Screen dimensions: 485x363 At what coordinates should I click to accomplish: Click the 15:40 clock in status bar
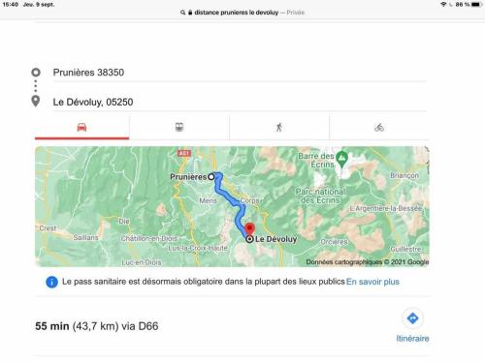[x=11, y=5]
